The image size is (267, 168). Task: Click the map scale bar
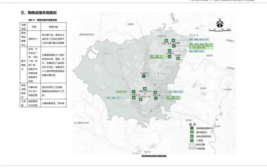(220, 30)
